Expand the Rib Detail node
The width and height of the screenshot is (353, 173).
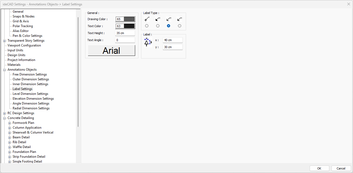pos(10,142)
